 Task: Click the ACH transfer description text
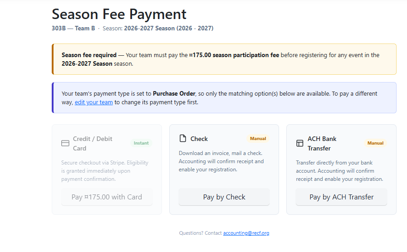click(339, 171)
